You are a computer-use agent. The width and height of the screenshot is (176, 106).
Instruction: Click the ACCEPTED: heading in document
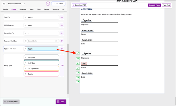(87, 9)
